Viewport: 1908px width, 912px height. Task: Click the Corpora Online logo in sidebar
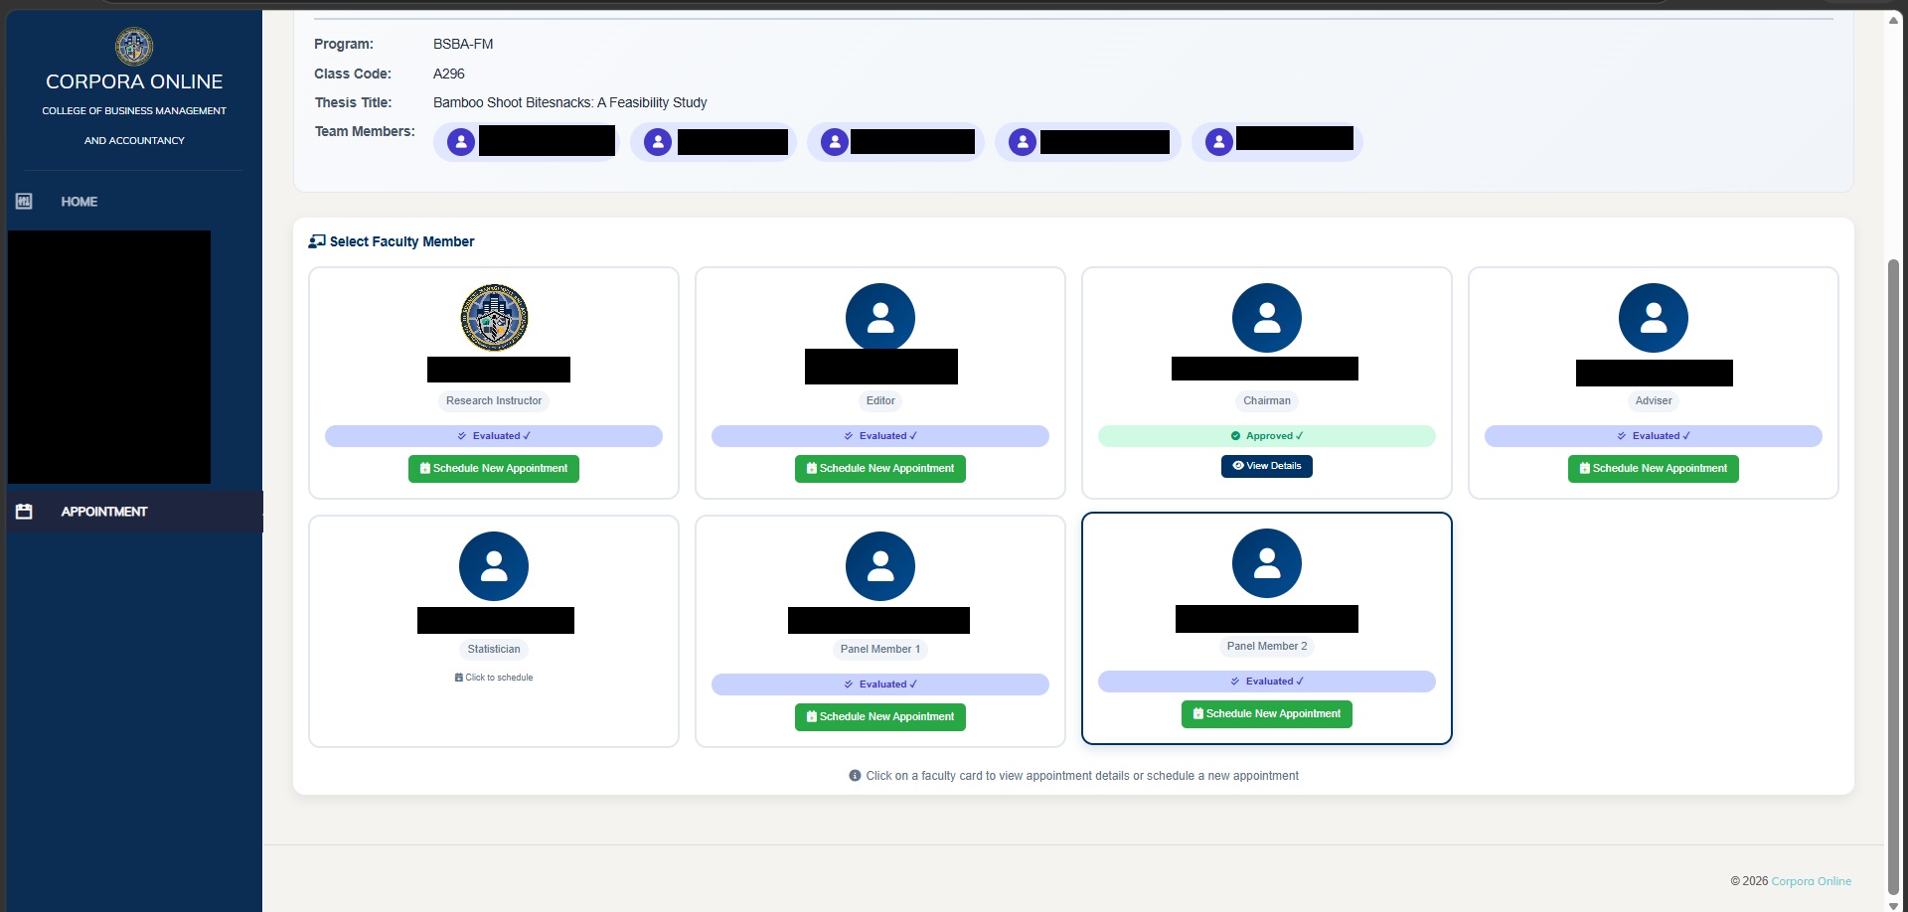tap(134, 47)
